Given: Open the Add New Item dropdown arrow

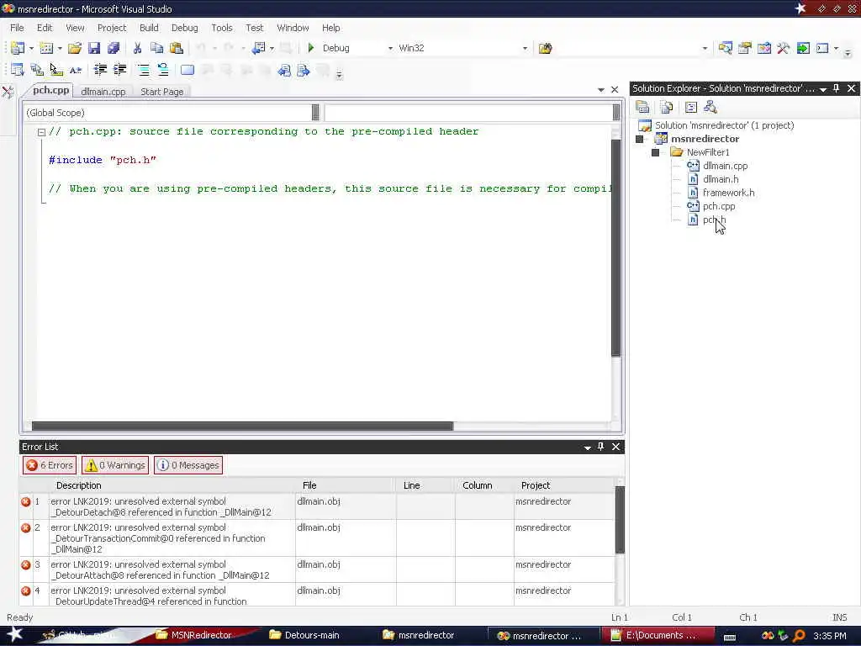Looking at the screenshot, I should coord(60,48).
